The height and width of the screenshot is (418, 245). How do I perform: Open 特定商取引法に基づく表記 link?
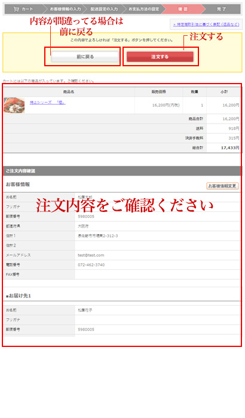tap(206, 24)
